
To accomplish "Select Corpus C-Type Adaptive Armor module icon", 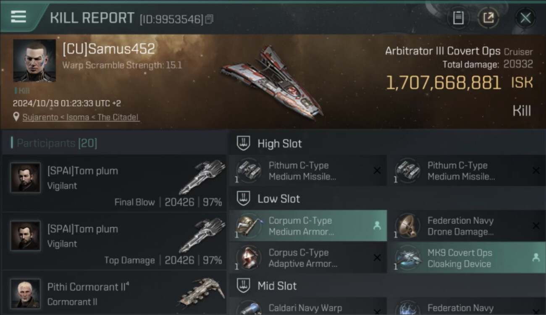I will pyautogui.click(x=249, y=258).
